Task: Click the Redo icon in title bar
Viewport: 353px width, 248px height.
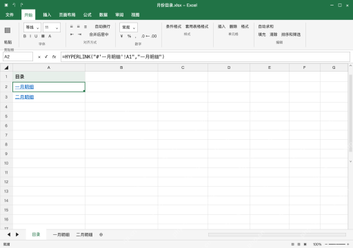Action: (x=22, y=5)
